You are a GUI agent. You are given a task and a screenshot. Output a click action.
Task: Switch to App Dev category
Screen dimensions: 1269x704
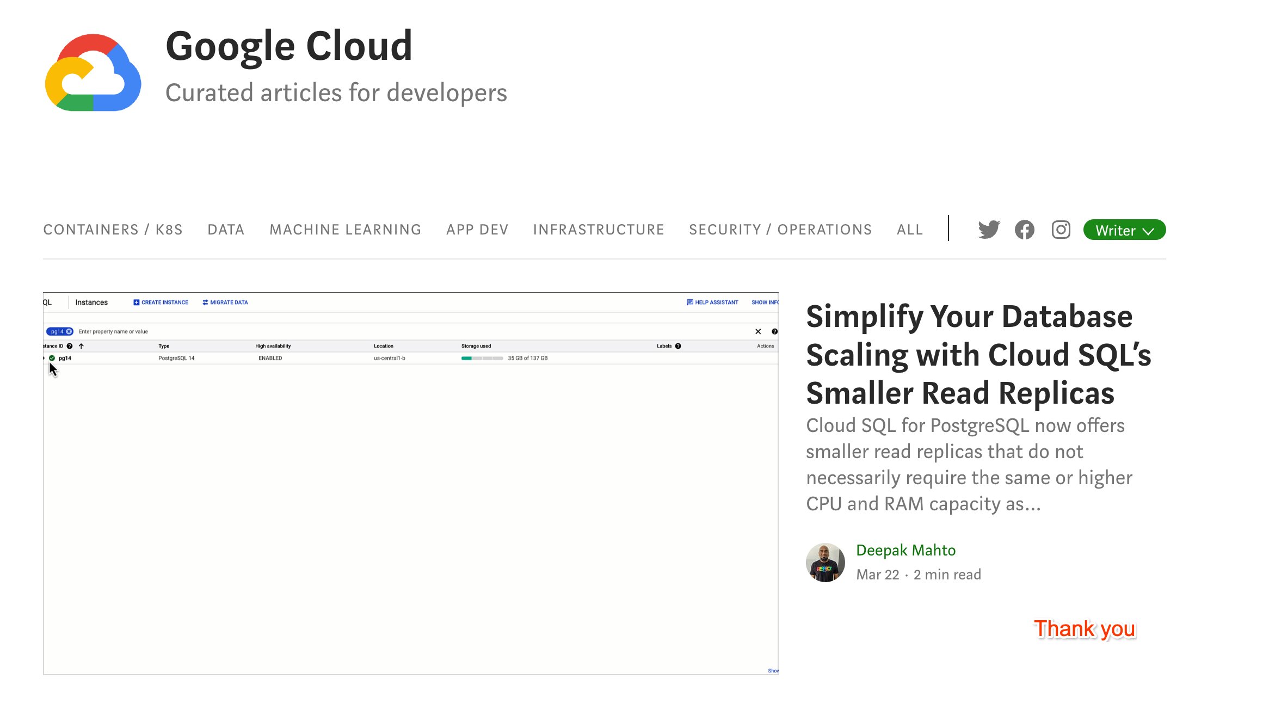pos(477,230)
